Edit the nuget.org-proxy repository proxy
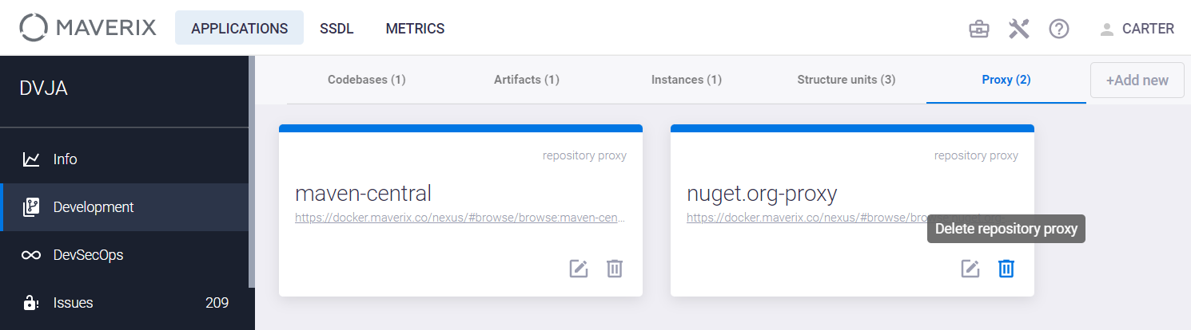 [x=970, y=269]
